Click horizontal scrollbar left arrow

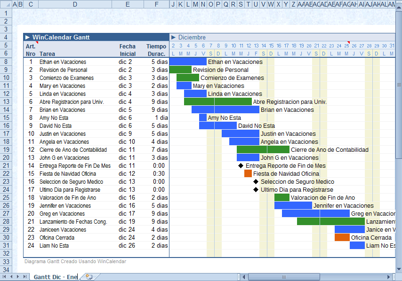[244, 277]
